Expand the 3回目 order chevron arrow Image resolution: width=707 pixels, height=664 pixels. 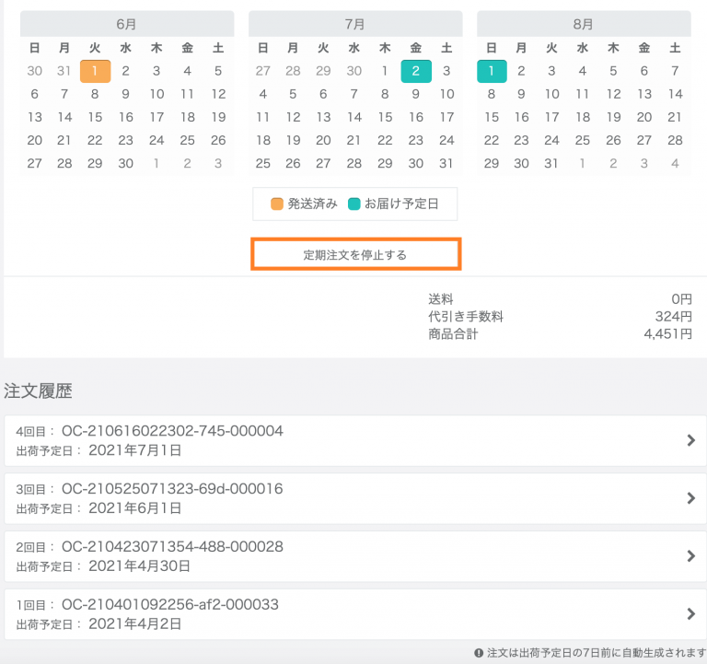click(x=691, y=498)
